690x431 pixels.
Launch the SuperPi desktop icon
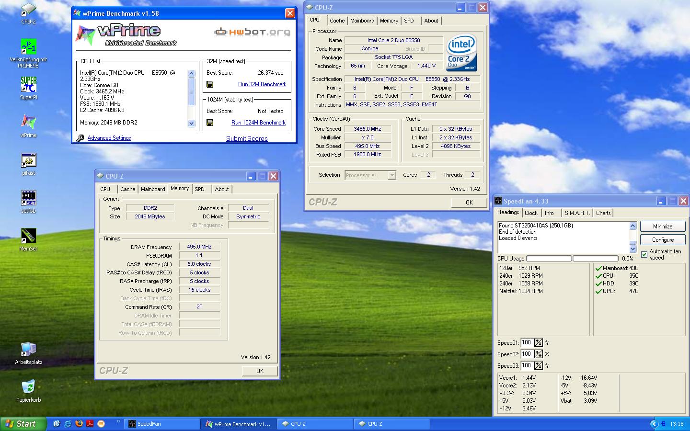point(28,88)
